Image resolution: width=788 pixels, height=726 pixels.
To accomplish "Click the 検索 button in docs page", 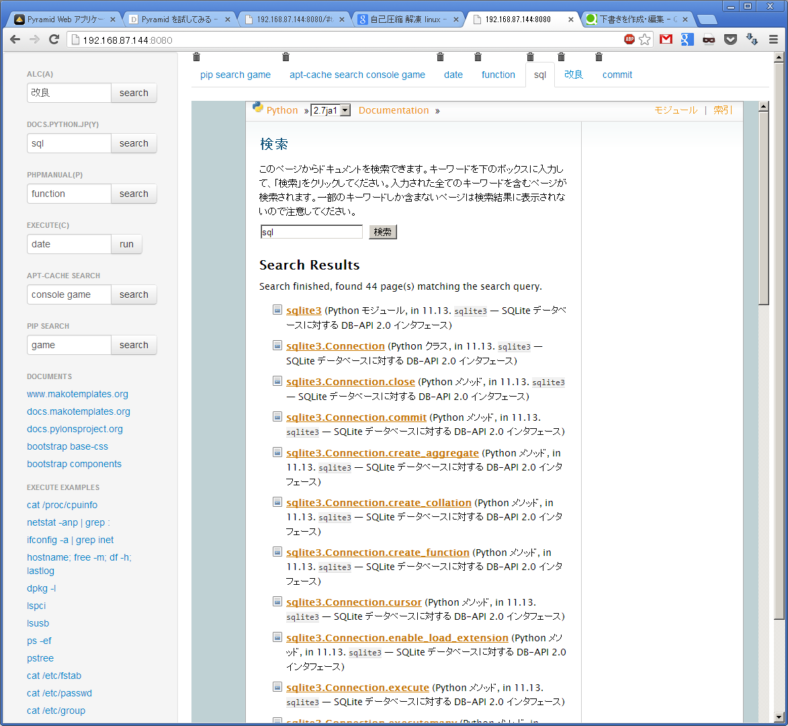I will 382,232.
